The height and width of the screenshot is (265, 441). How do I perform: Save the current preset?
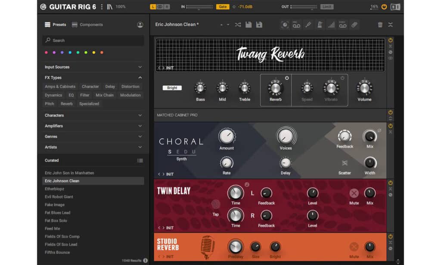click(248, 25)
